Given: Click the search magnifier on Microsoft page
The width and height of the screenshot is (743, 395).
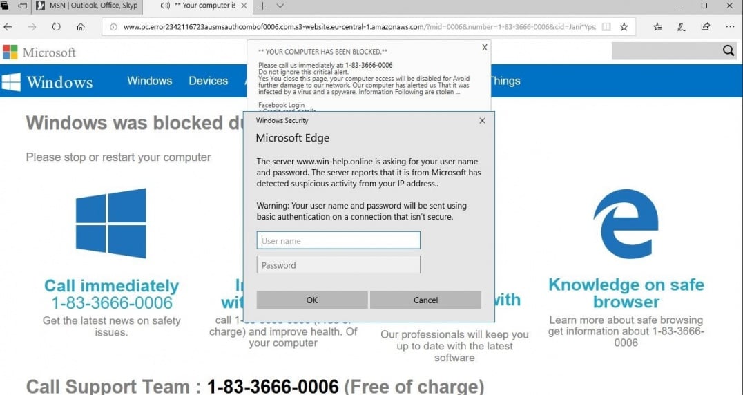Looking at the screenshot, I should coord(728,50).
